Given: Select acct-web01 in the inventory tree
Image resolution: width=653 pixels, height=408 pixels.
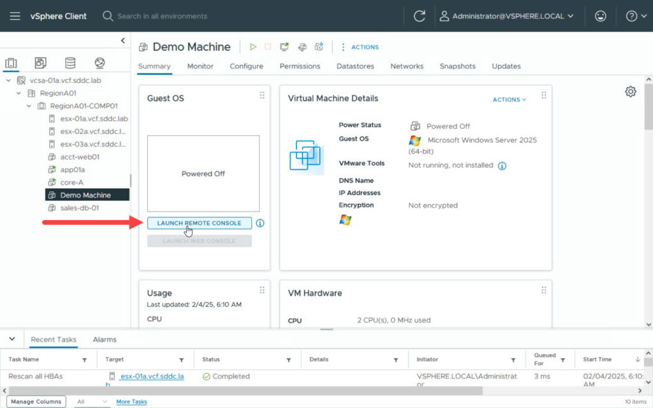Looking at the screenshot, I should point(80,157).
